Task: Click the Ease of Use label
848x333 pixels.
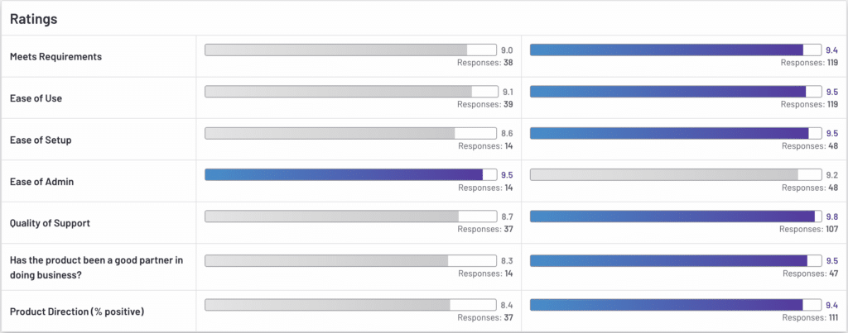Action: pos(36,98)
